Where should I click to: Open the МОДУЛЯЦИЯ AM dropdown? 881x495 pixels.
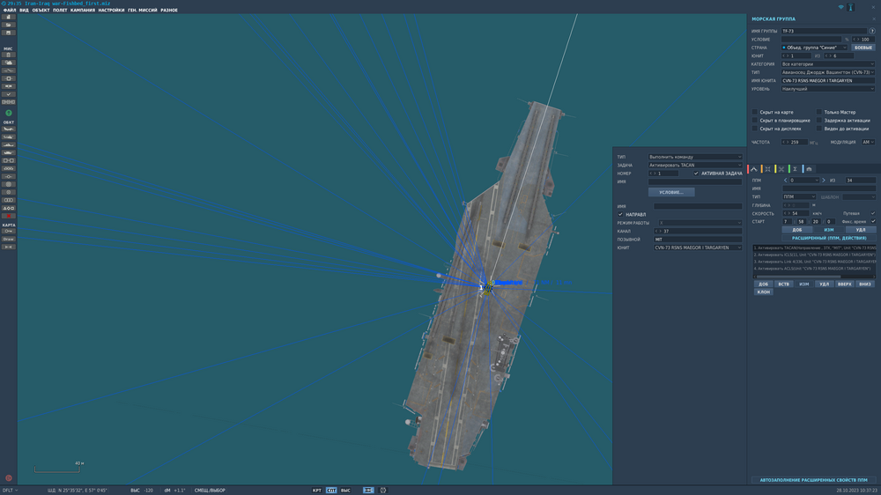(x=868, y=142)
